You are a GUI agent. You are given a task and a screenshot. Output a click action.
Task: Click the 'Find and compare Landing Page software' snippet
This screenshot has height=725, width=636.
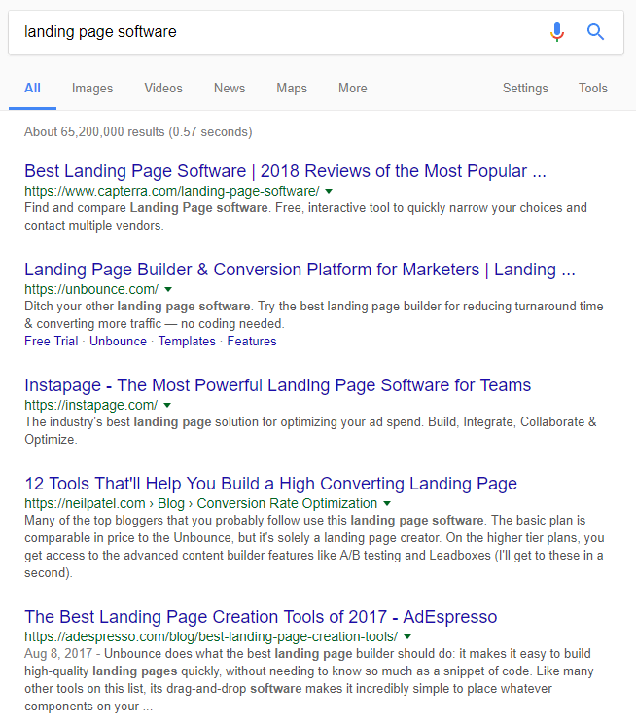pyautogui.click(x=305, y=216)
